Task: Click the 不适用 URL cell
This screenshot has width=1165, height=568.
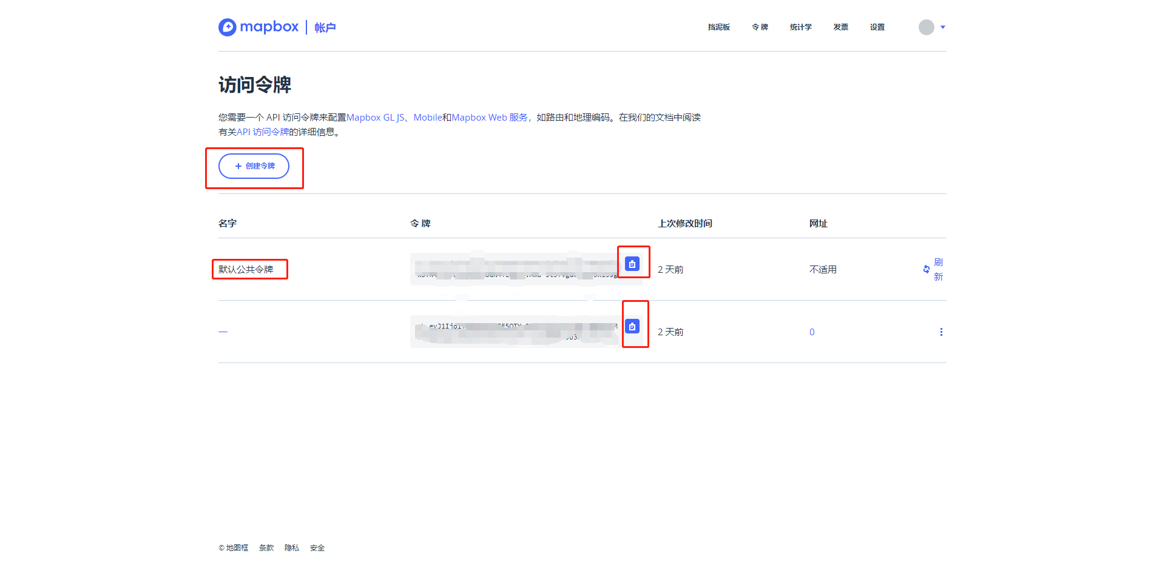Action: [823, 269]
